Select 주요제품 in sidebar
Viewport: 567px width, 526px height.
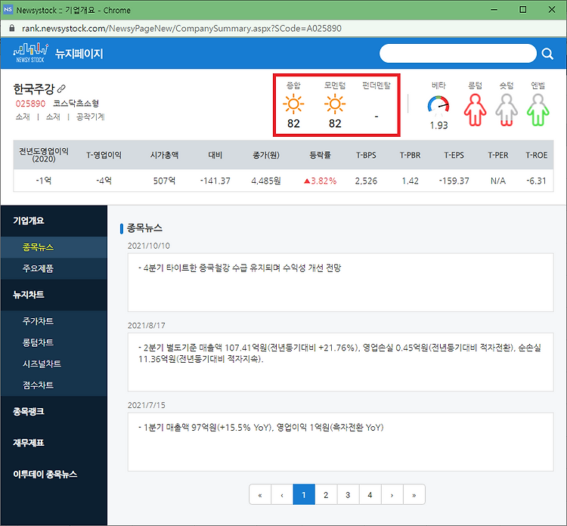pos(54,268)
